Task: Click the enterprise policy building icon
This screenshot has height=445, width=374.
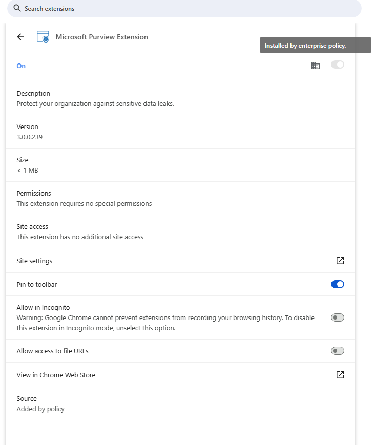Action: pyautogui.click(x=316, y=66)
